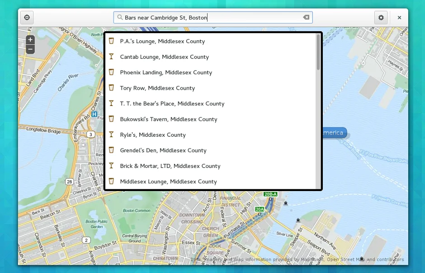The height and width of the screenshot is (273, 425).
Task: Click the pub icon beside P.A.'s Lounge
Action: click(x=111, y=41)
